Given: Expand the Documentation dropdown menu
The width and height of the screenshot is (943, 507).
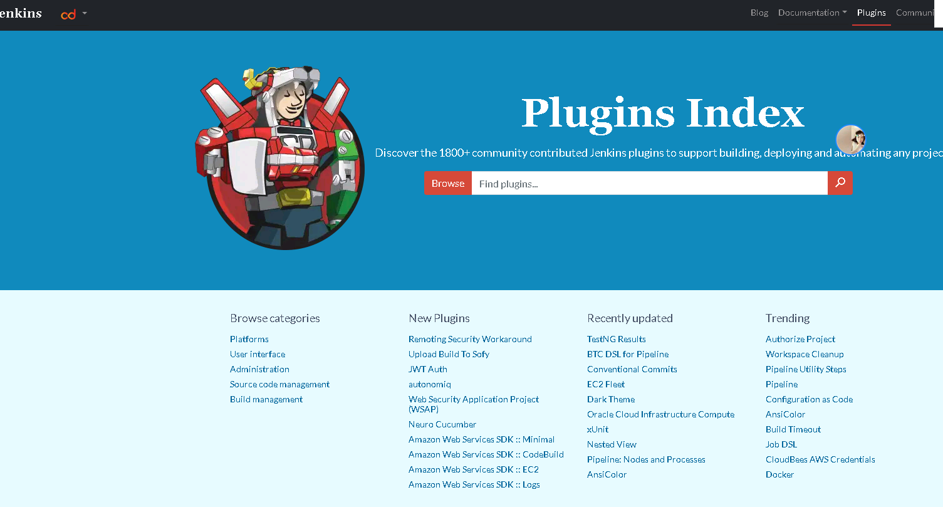Looking at the screenshot, I should 812,13.
